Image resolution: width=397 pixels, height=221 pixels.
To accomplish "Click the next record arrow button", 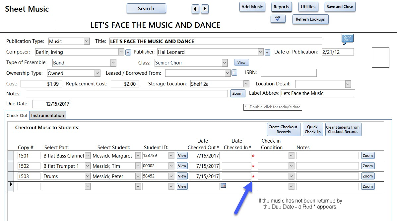I will [205, 9].
